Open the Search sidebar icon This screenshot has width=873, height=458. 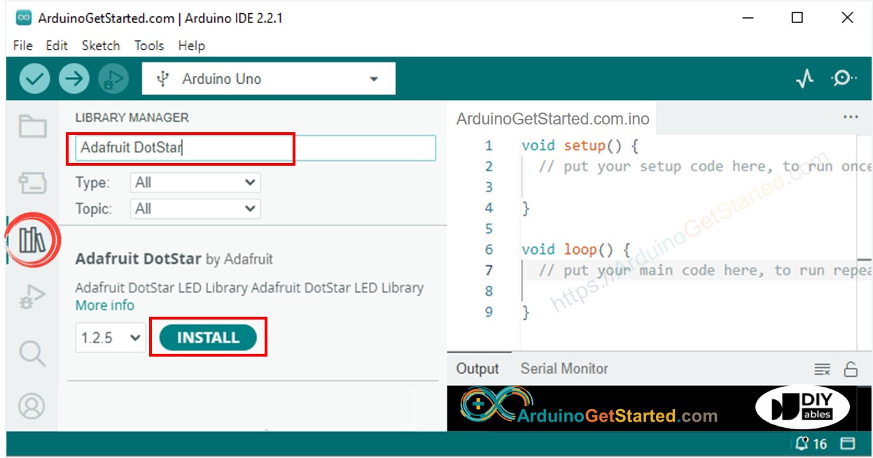tap(32, 352)
